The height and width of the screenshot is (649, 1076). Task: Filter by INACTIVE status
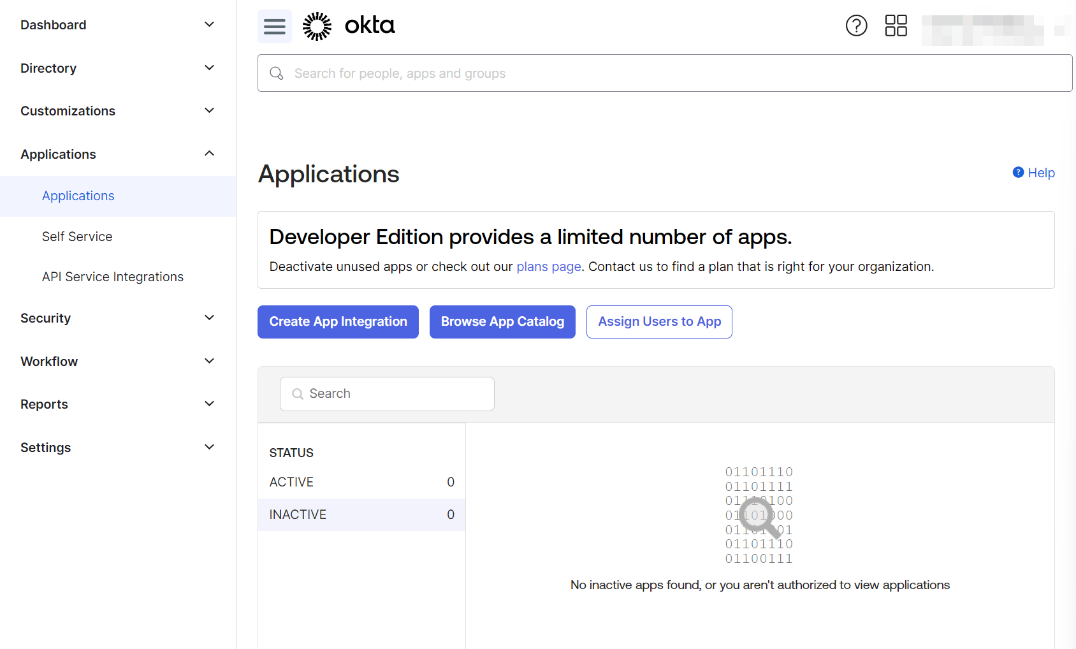click(x=361, y=514)
